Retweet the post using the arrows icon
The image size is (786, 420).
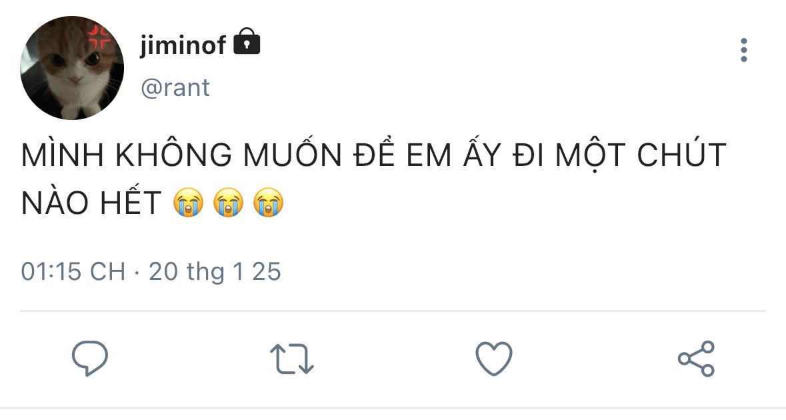click(x=292, y=359)
